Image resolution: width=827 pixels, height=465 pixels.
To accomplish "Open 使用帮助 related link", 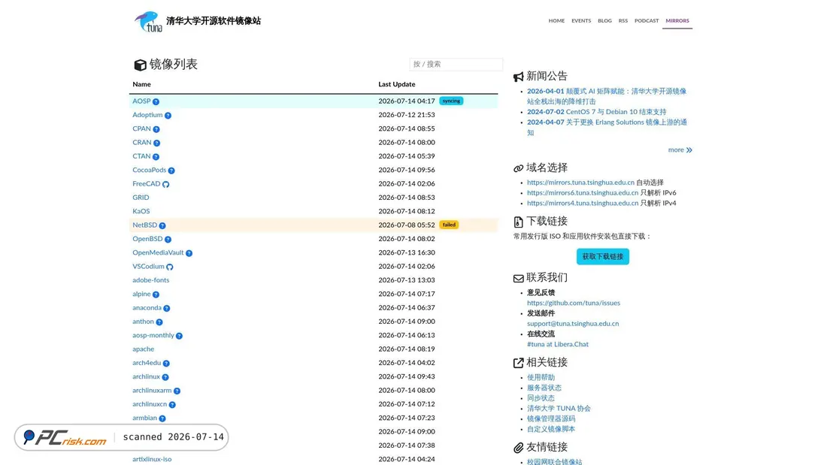I will [541, 377].
